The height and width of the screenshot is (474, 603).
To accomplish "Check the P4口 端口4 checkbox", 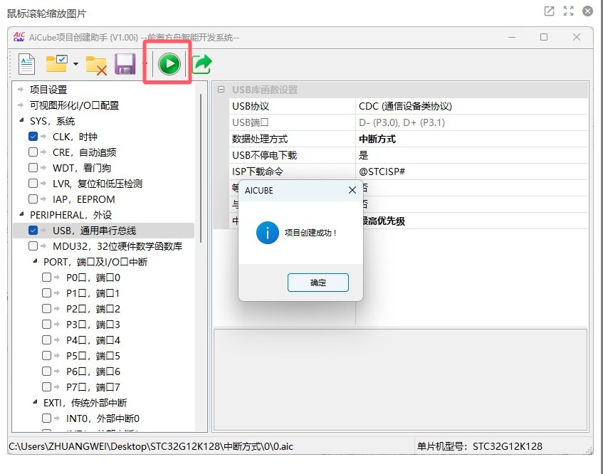I will 46,339.
